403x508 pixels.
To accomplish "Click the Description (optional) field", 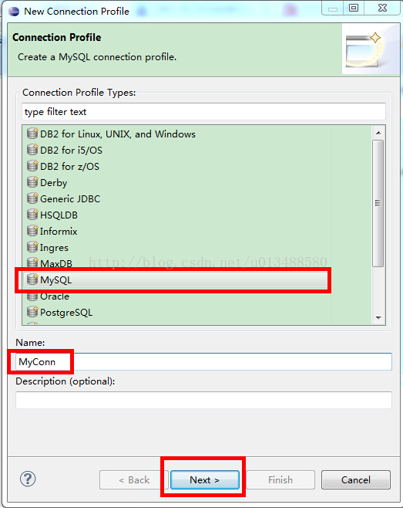I will point(203,400).
